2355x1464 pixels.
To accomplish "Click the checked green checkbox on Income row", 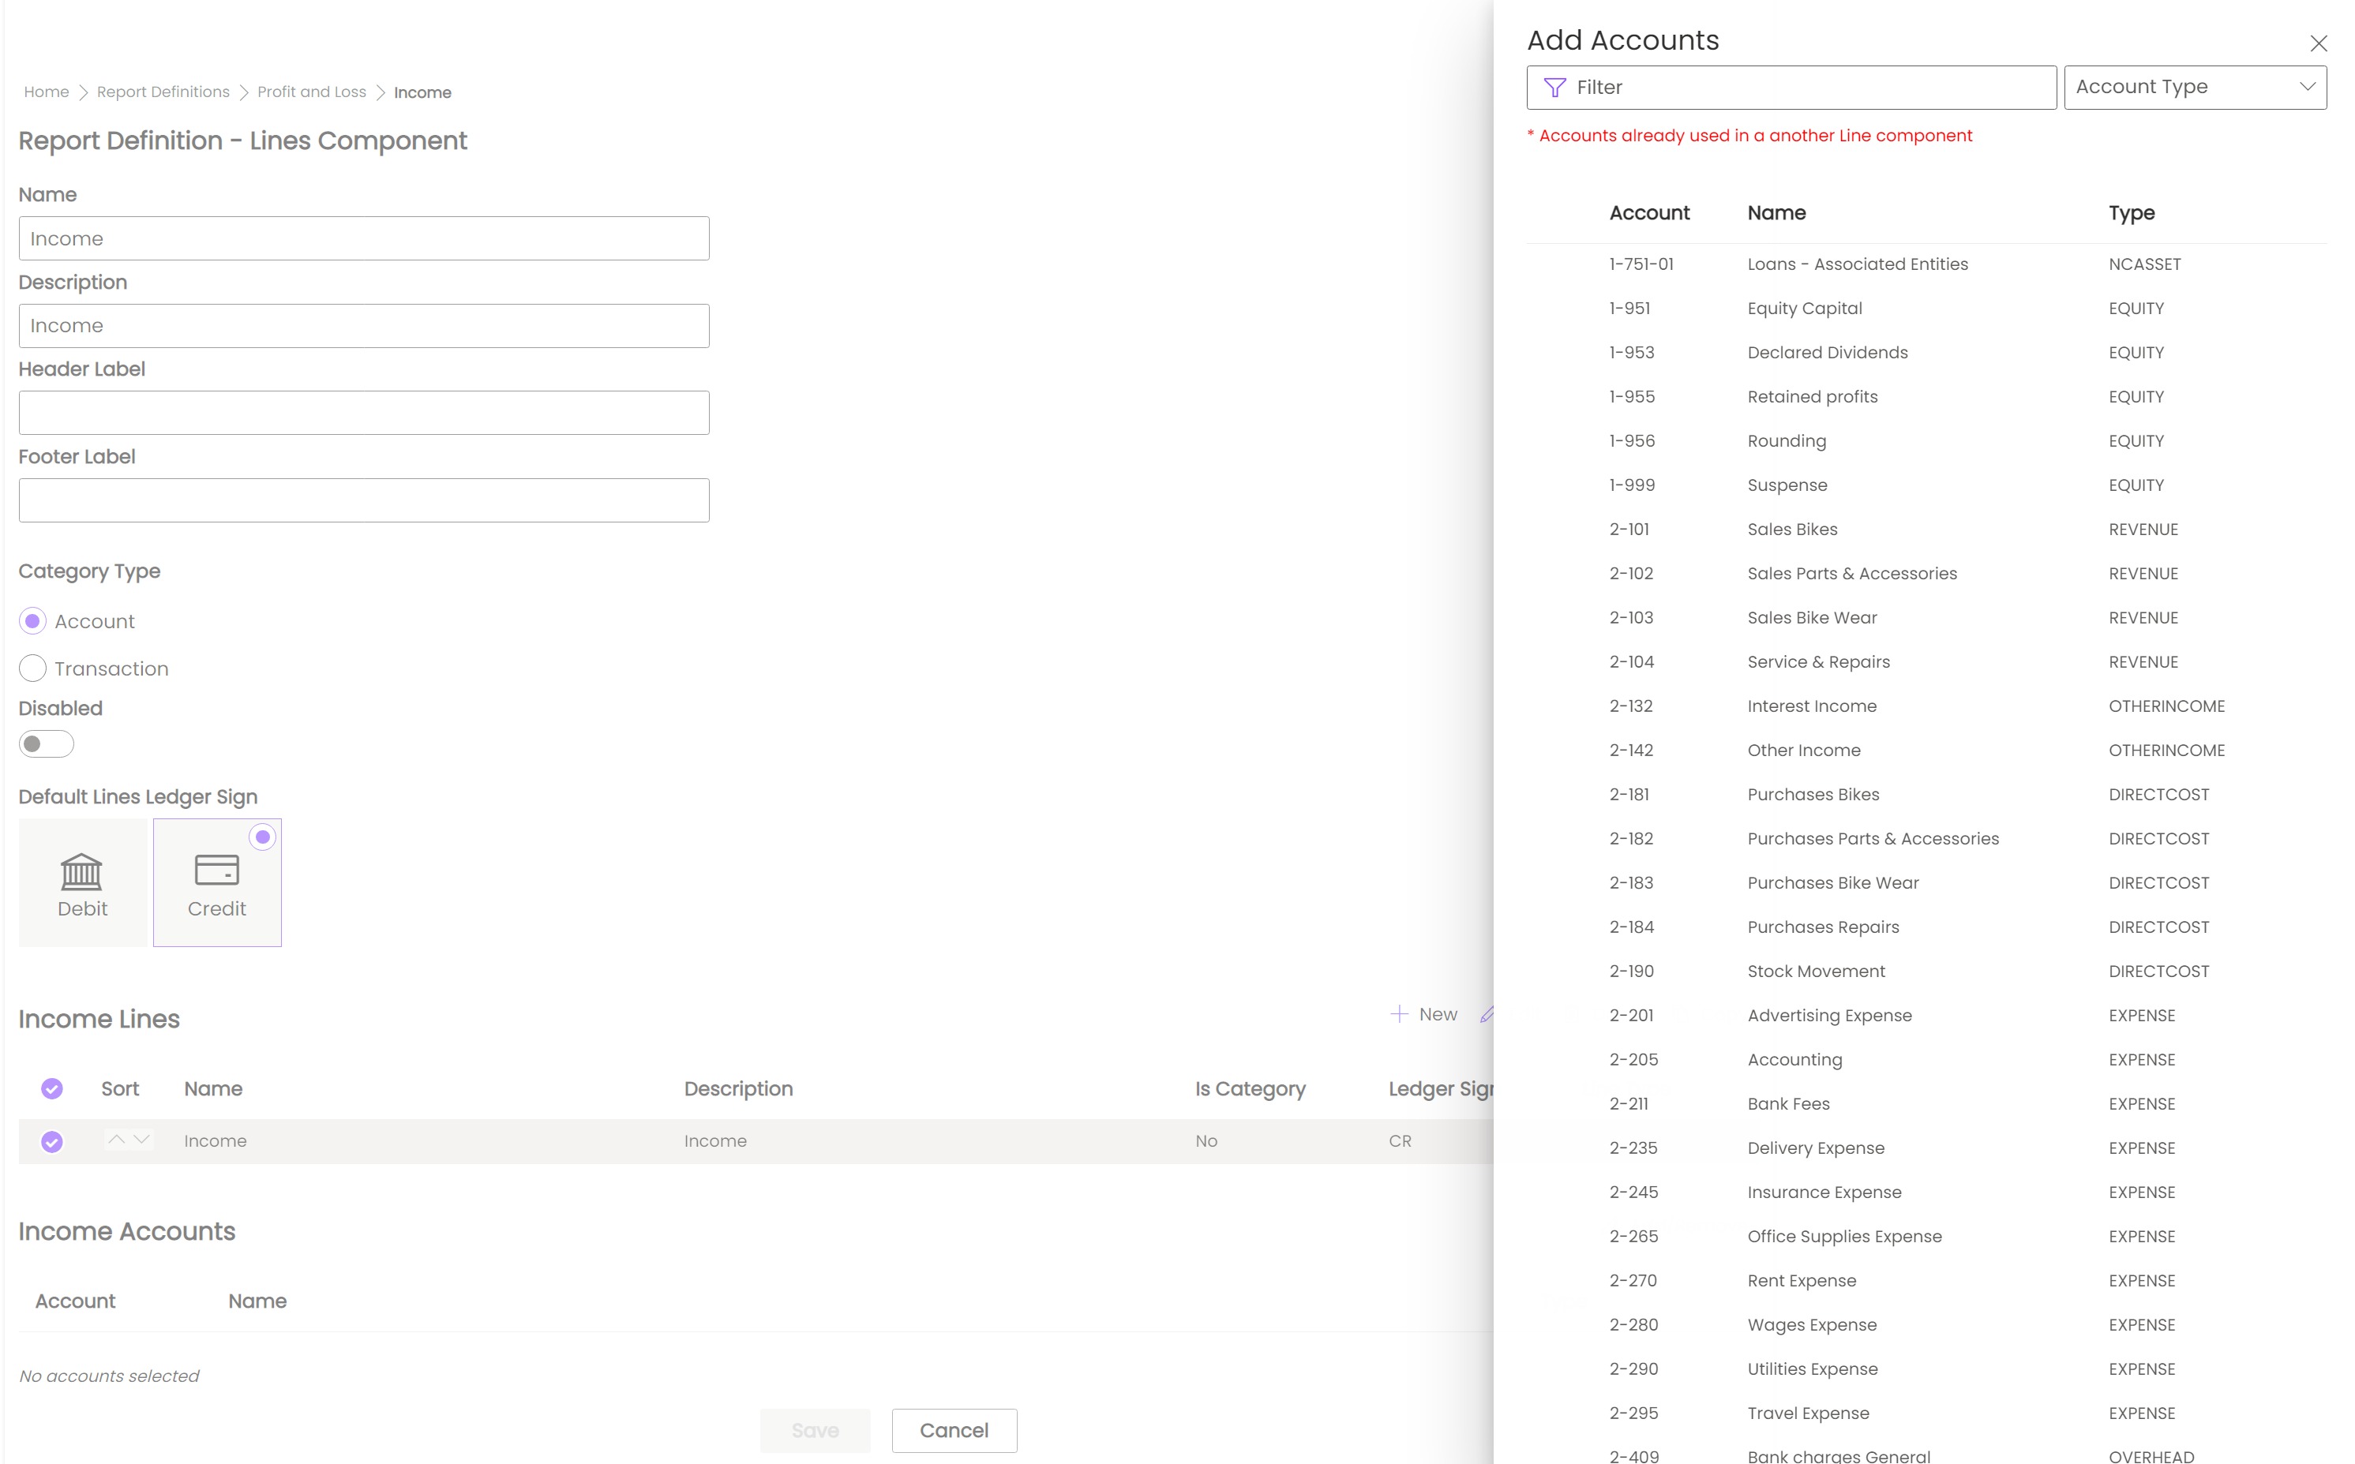I will point(52,1140).
